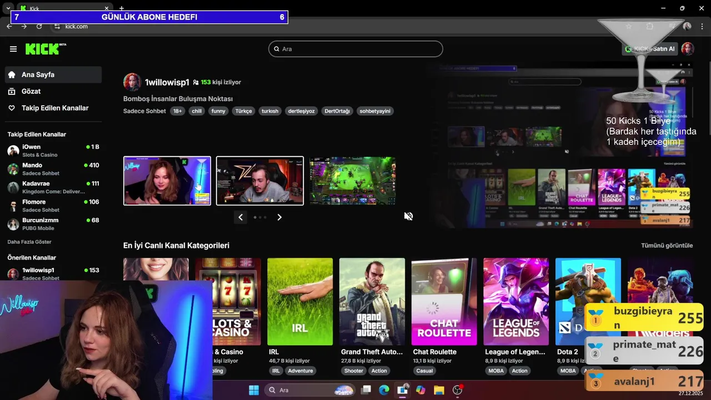Unmute the featured stream preview
711x400 pixels.
[x=408, y=216]
